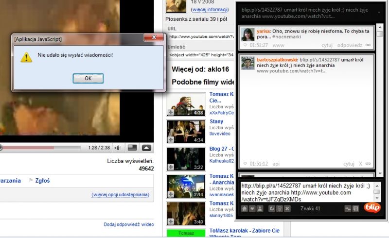
Task: Confirm the JavaScript alert with OK
Action: coord(88,78)
